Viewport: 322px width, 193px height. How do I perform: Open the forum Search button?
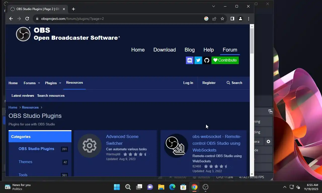234,83
